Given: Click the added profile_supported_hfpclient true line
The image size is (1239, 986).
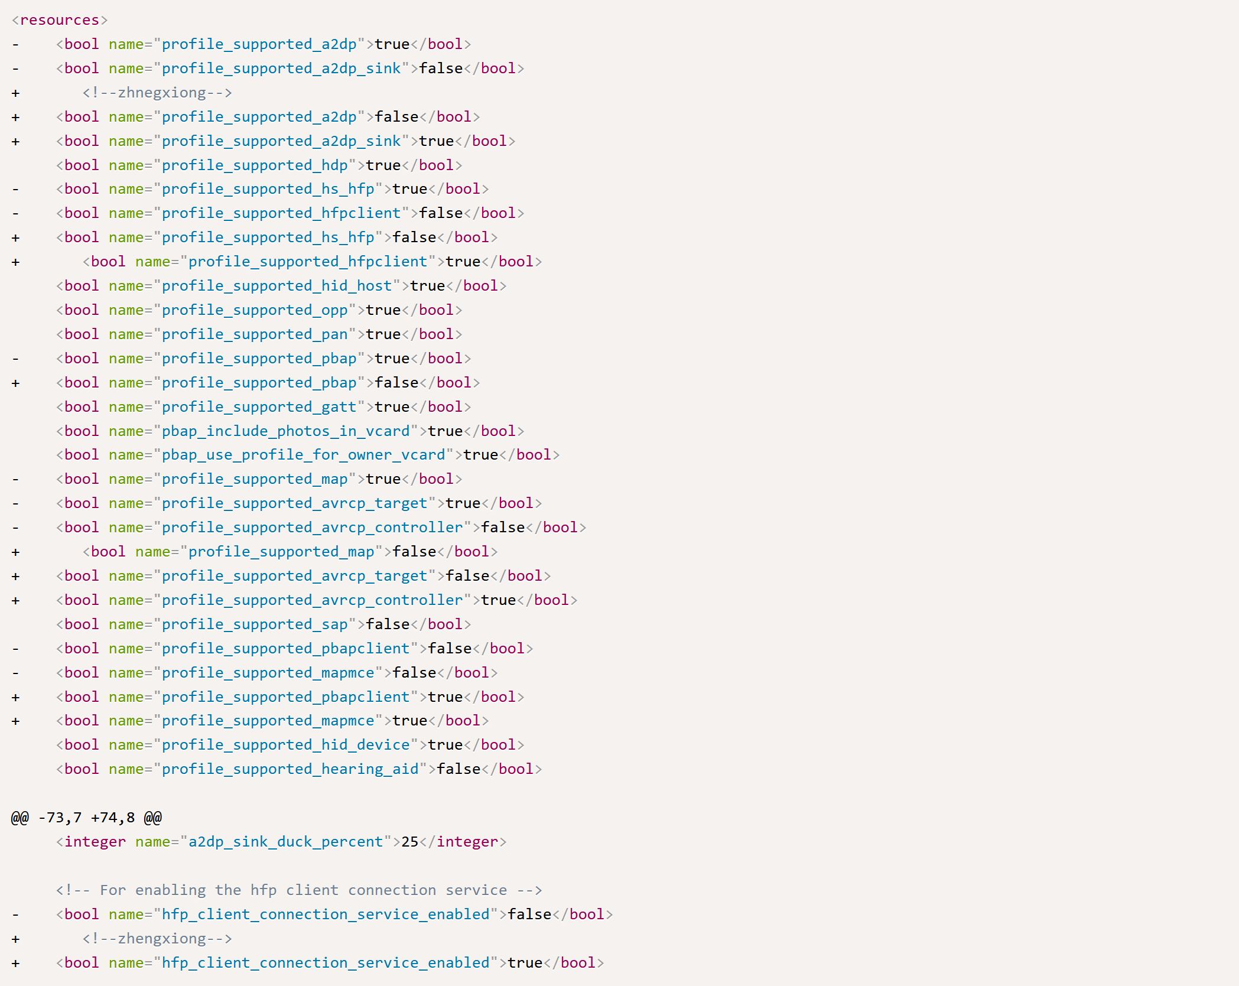Looking at the screenshot, I should click(312, 262).
